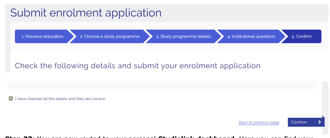Image resolution: width=330 pixels, height=138 pixels.
Task: Click the 'details are correct' checkbox label text
Action: click(60, 99)
